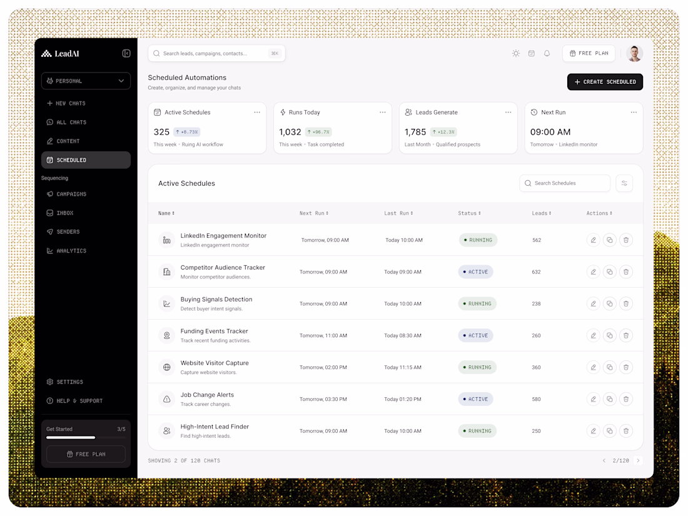Screen dimensions: 688x516
Task: Sort the table by Last Run column
Action: coord(398,213)
